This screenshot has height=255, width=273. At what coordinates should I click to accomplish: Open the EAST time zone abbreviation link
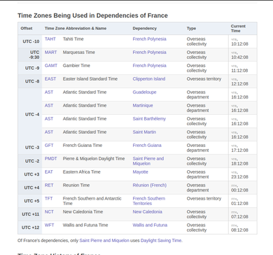51,79
